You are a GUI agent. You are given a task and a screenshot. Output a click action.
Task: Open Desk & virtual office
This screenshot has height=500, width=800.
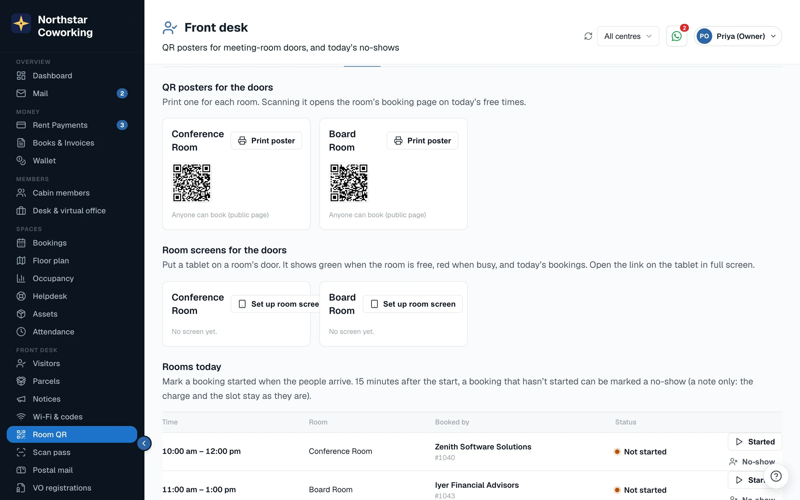click(x=72, y=211)
